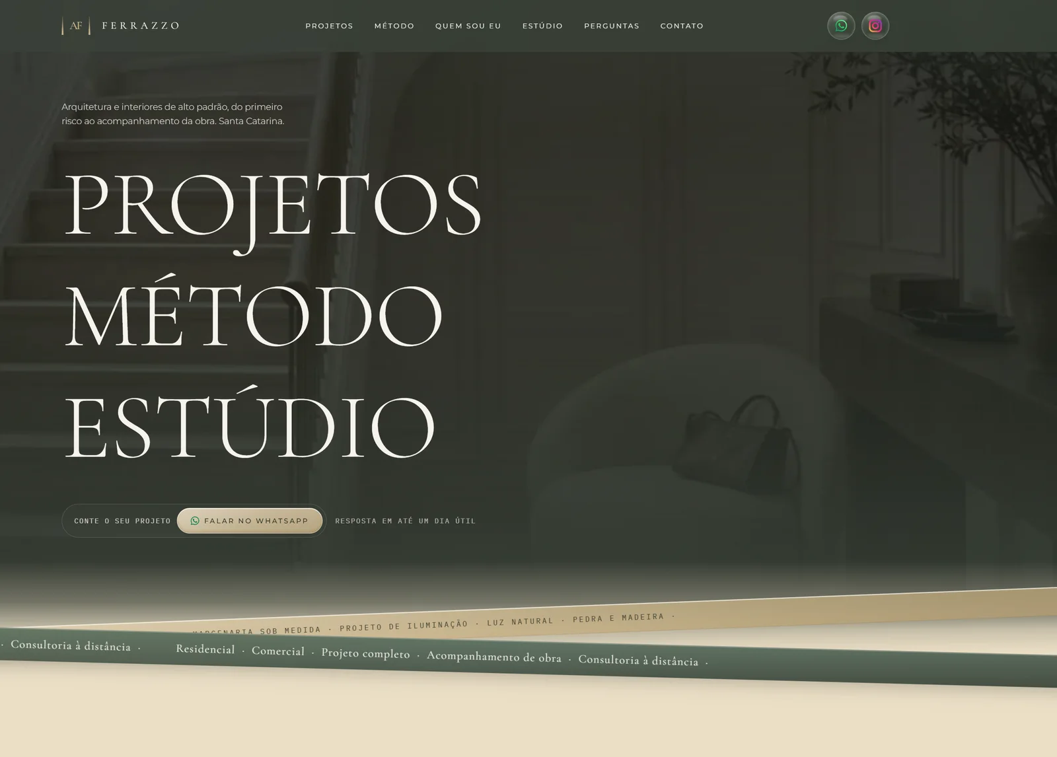Click 'Resposta em até um dia útil' text

405,521
